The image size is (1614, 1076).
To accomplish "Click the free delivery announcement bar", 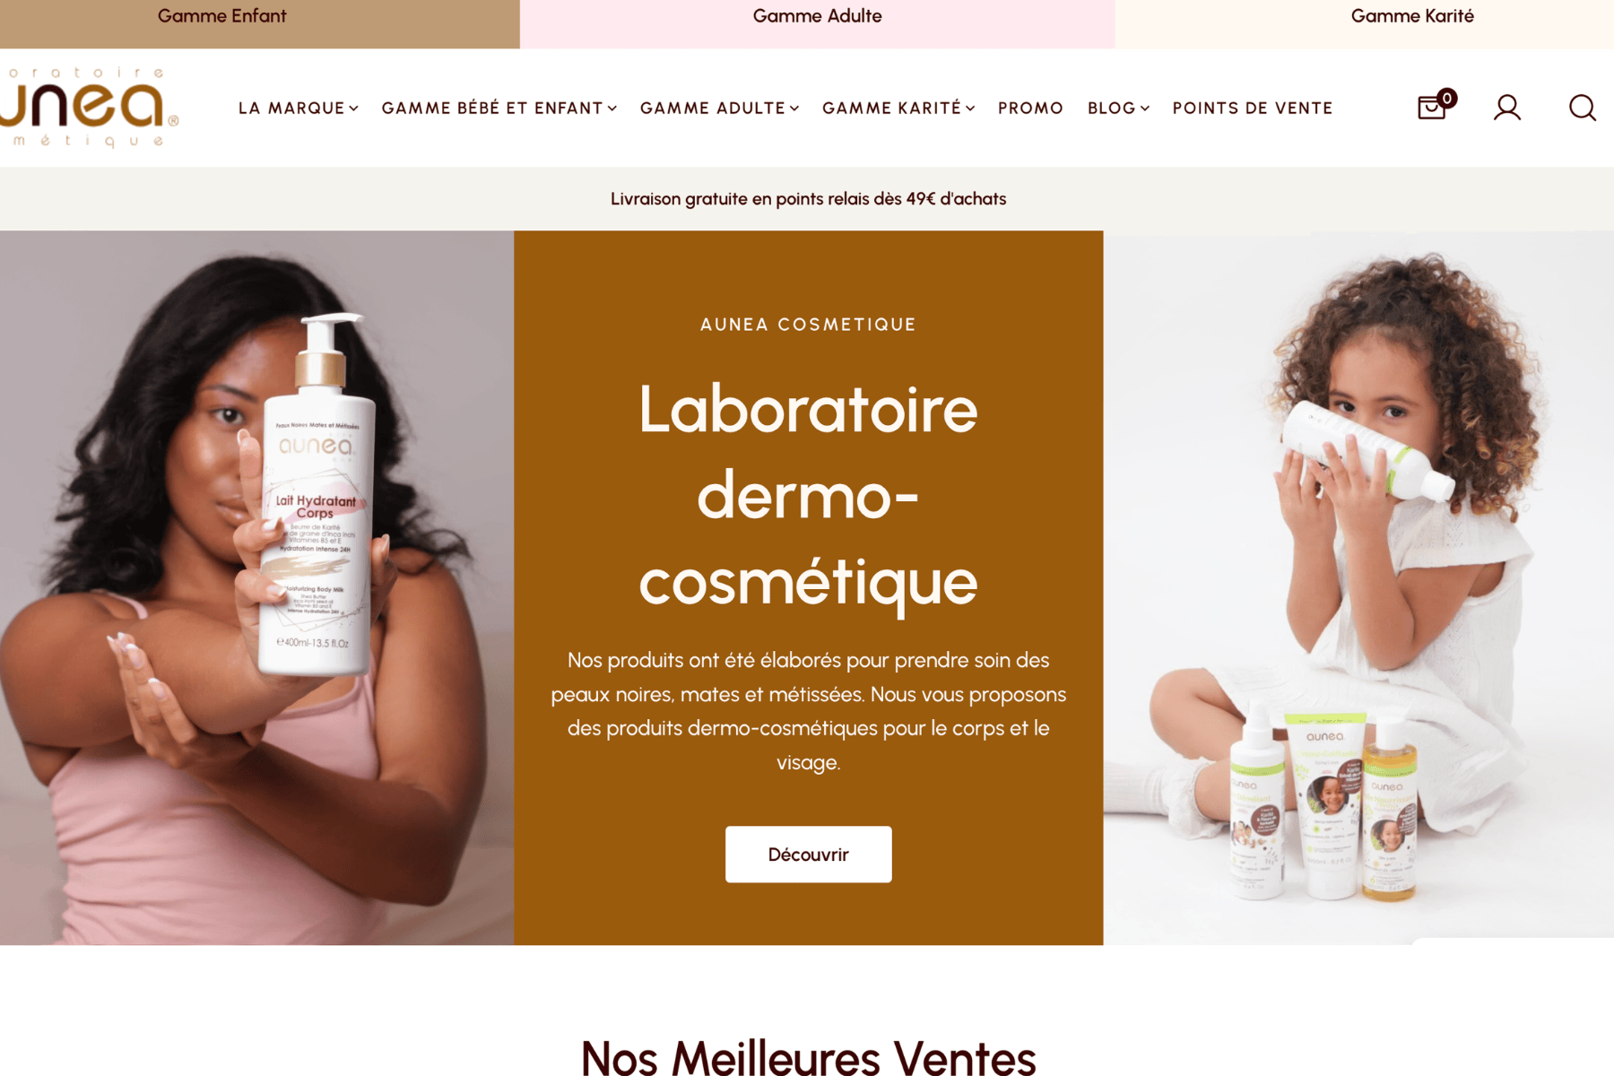I will click(807, 199).
